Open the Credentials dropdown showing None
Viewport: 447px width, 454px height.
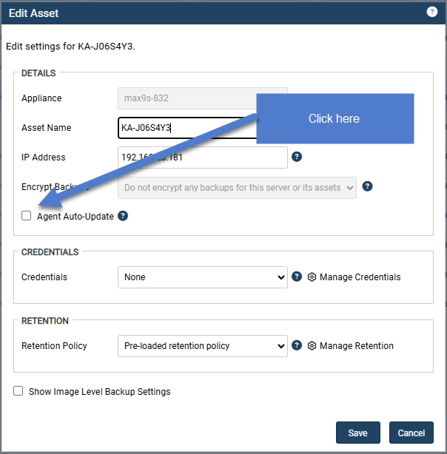click(202, 277)
